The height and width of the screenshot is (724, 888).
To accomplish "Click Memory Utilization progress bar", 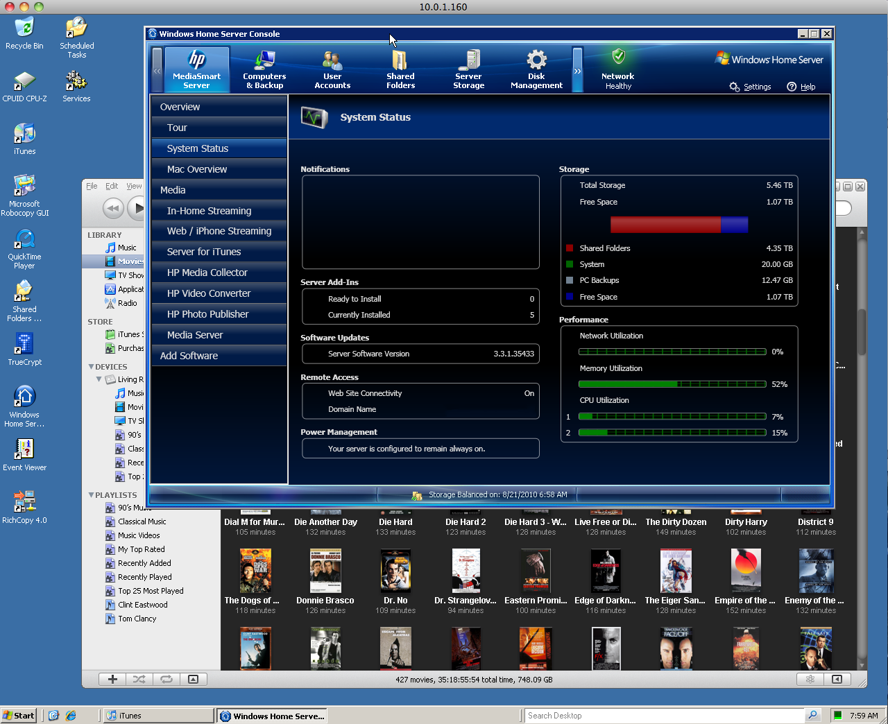I will [x=672, y=383].
